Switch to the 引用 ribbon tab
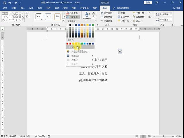This screenshot has height=138, width=184. click(48, 8)
